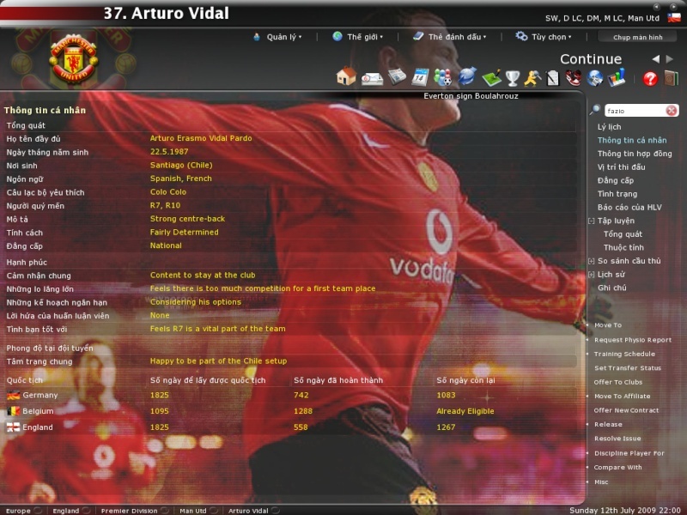Open the red question mark help icon
Screen dimensions: 687x515
pyautogui.click(x=650, y=78)
